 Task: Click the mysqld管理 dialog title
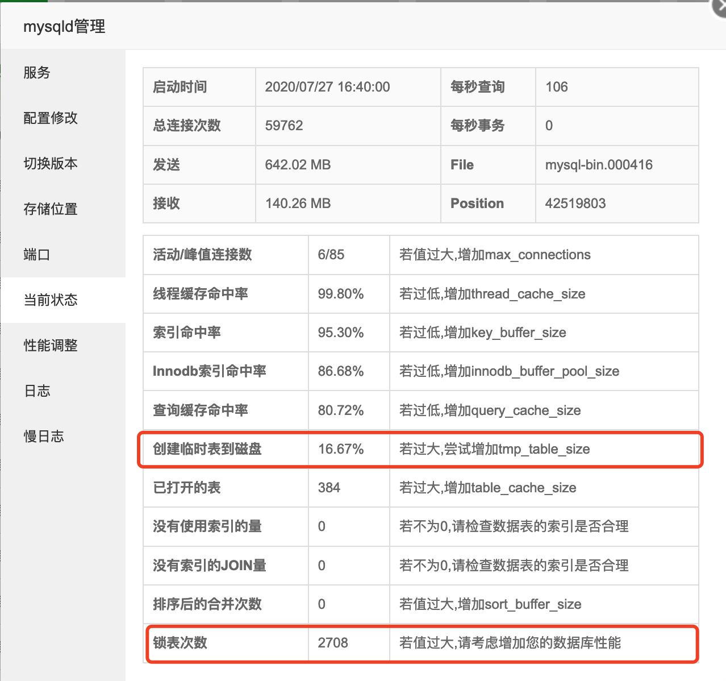coord(64,27)
